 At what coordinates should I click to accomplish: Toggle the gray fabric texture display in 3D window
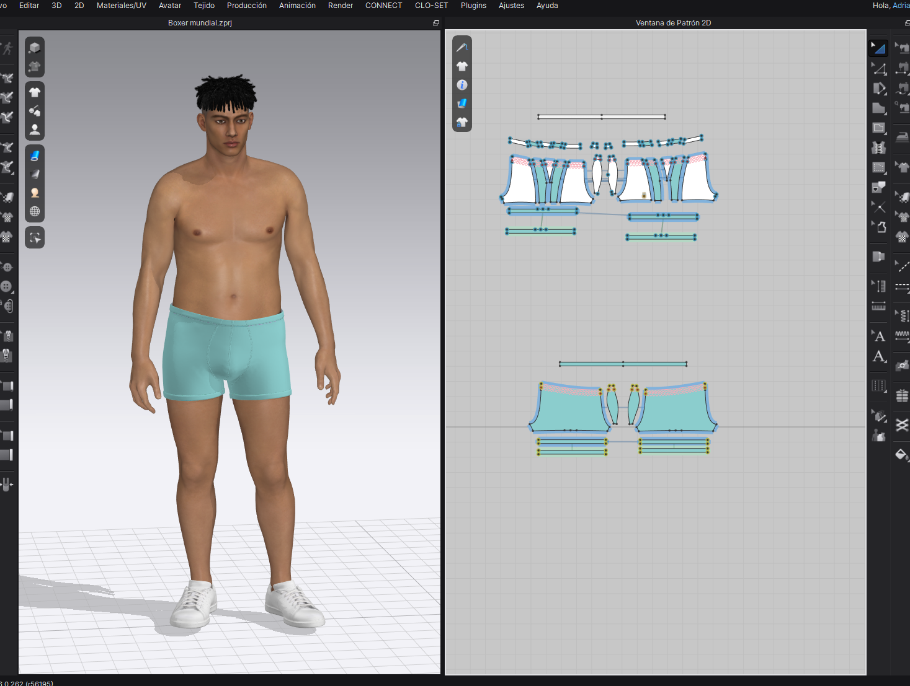pyautogui.click(x=35, y=174)
